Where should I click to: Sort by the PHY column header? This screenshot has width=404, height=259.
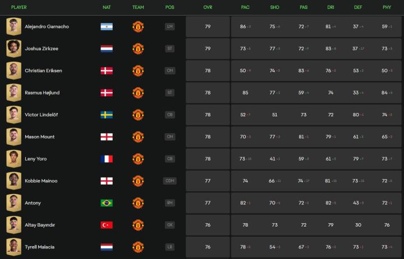[387, 7]
